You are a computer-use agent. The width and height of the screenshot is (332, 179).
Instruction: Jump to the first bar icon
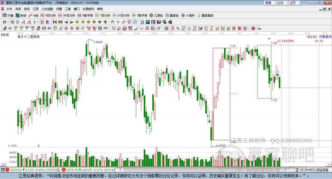54,22
